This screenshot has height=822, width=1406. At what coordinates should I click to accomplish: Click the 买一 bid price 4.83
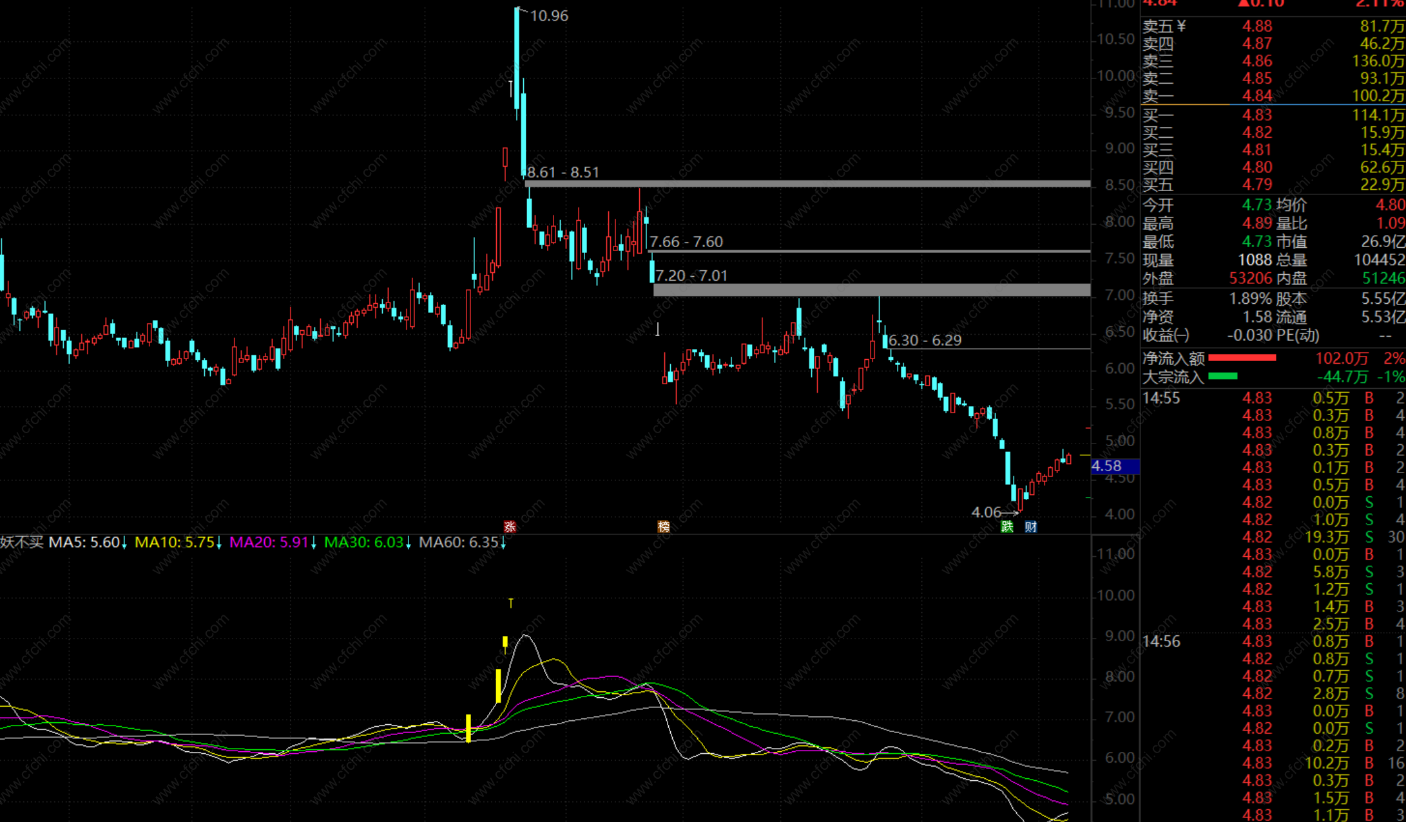pos(1257,115)
